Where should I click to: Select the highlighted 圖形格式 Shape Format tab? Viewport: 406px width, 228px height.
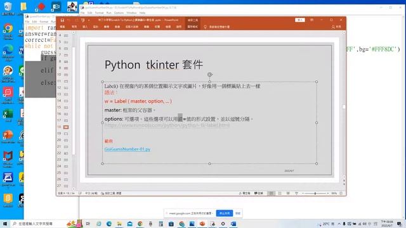point(193,27)
